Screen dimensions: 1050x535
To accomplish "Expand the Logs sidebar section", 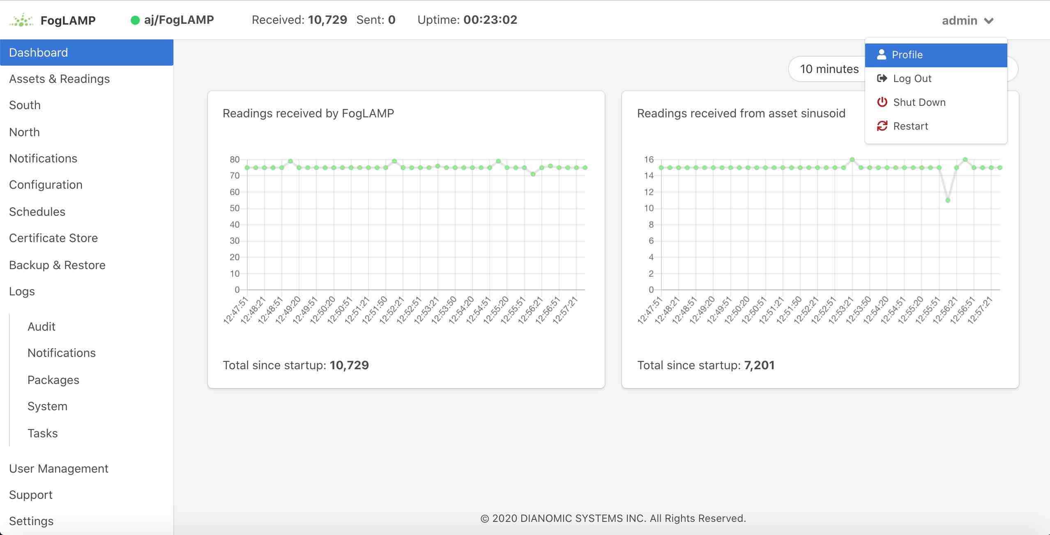I will click(x=22, y=291).
